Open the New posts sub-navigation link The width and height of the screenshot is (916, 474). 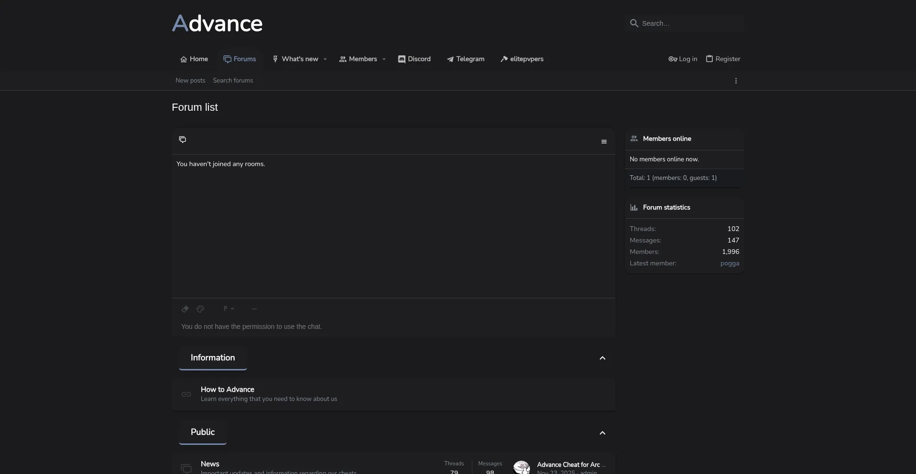point(190,81)
